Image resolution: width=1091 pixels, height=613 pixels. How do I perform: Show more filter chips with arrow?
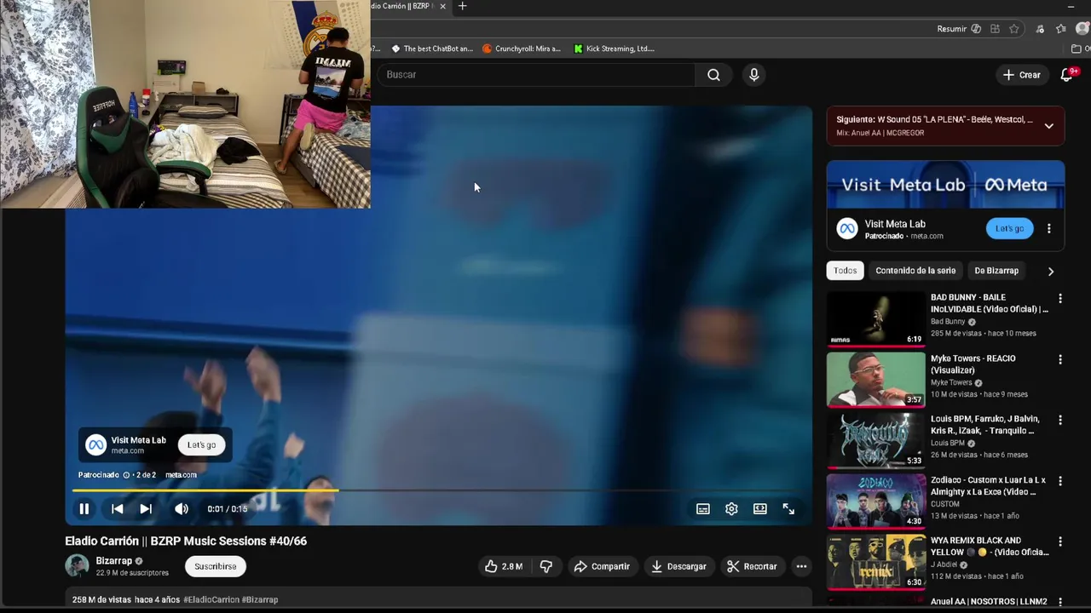(1050, 271)
